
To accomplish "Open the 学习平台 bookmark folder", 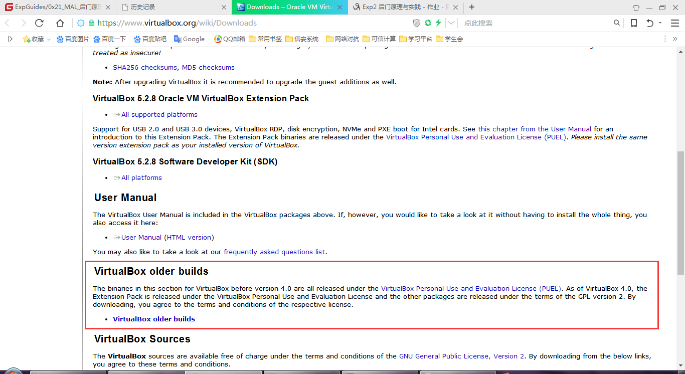I will [416, 39].
